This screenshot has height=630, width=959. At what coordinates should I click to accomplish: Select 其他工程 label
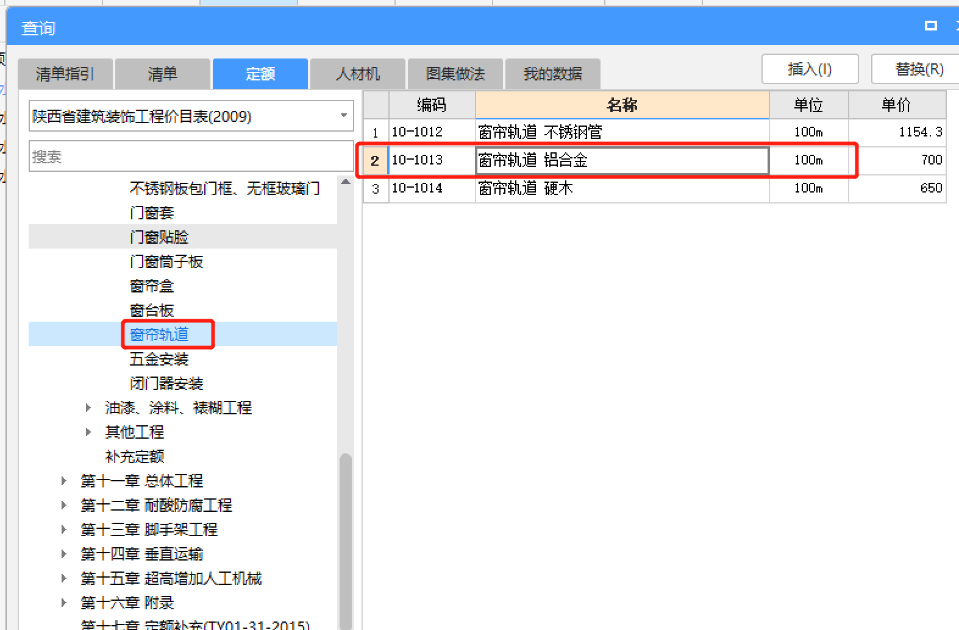[135, 432]
